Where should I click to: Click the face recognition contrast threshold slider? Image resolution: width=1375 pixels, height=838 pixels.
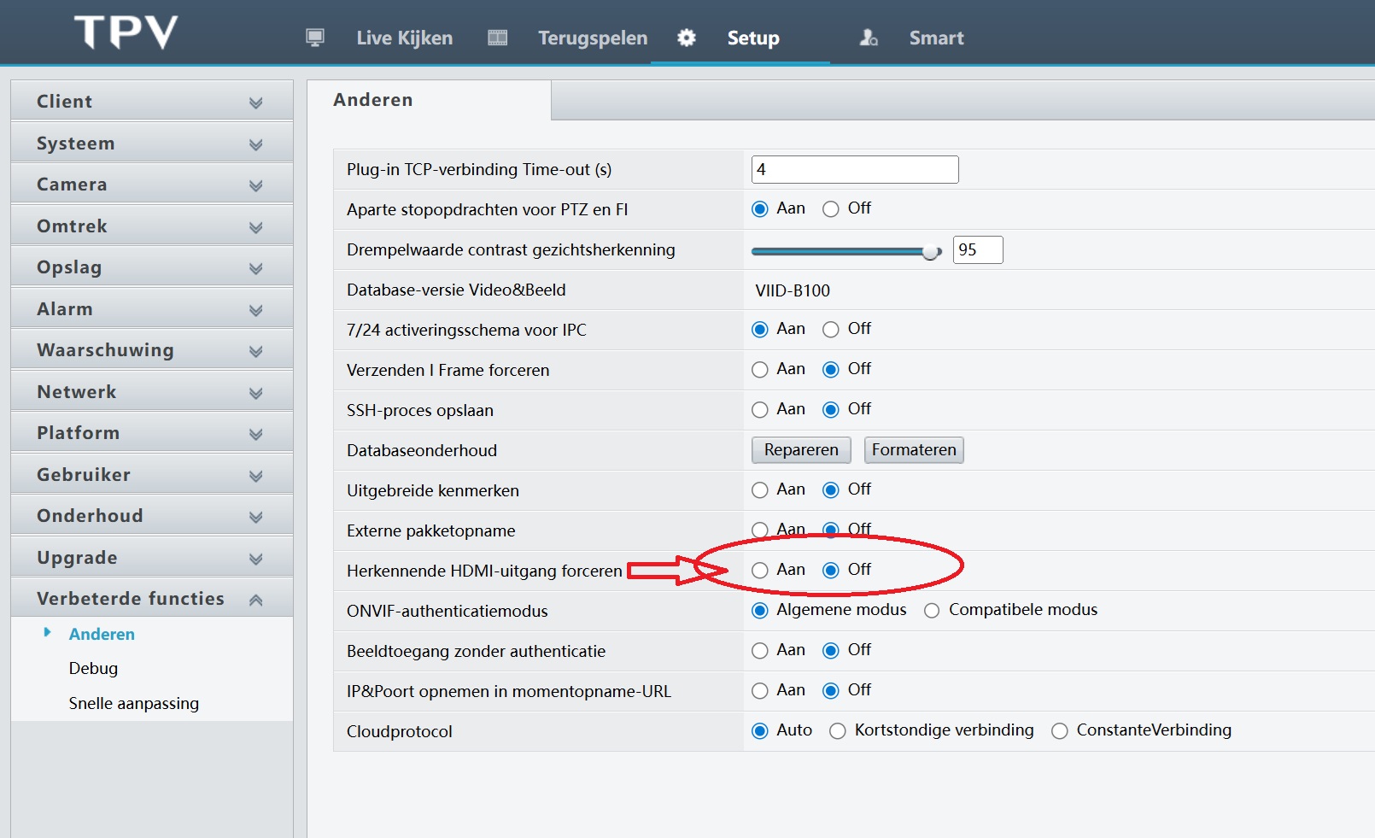[845, 251]
